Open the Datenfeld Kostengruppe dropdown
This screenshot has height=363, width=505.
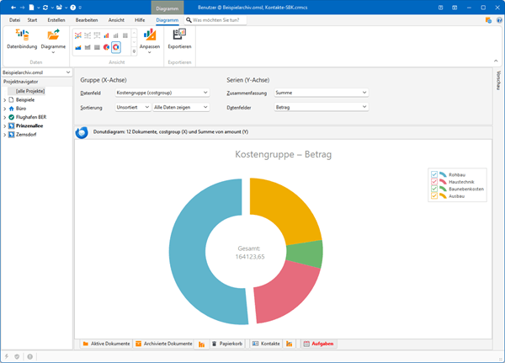click(x=162, y=93)
